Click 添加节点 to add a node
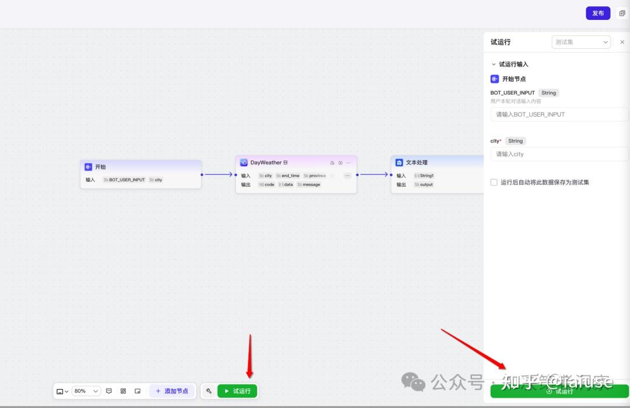Screen dimensions: 630x408 tap(172, 391)
